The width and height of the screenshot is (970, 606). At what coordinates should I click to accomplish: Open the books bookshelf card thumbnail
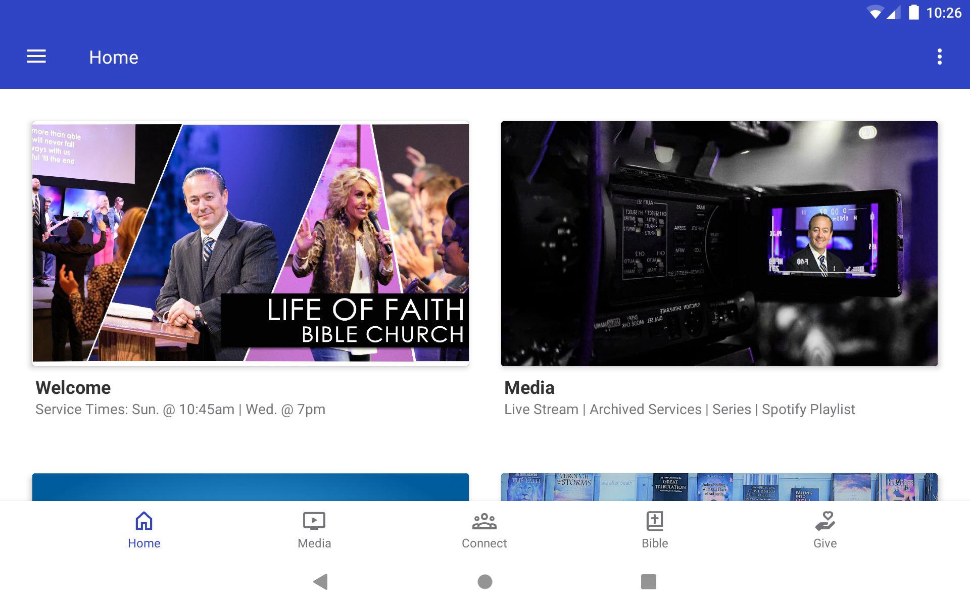pos(719,487)
